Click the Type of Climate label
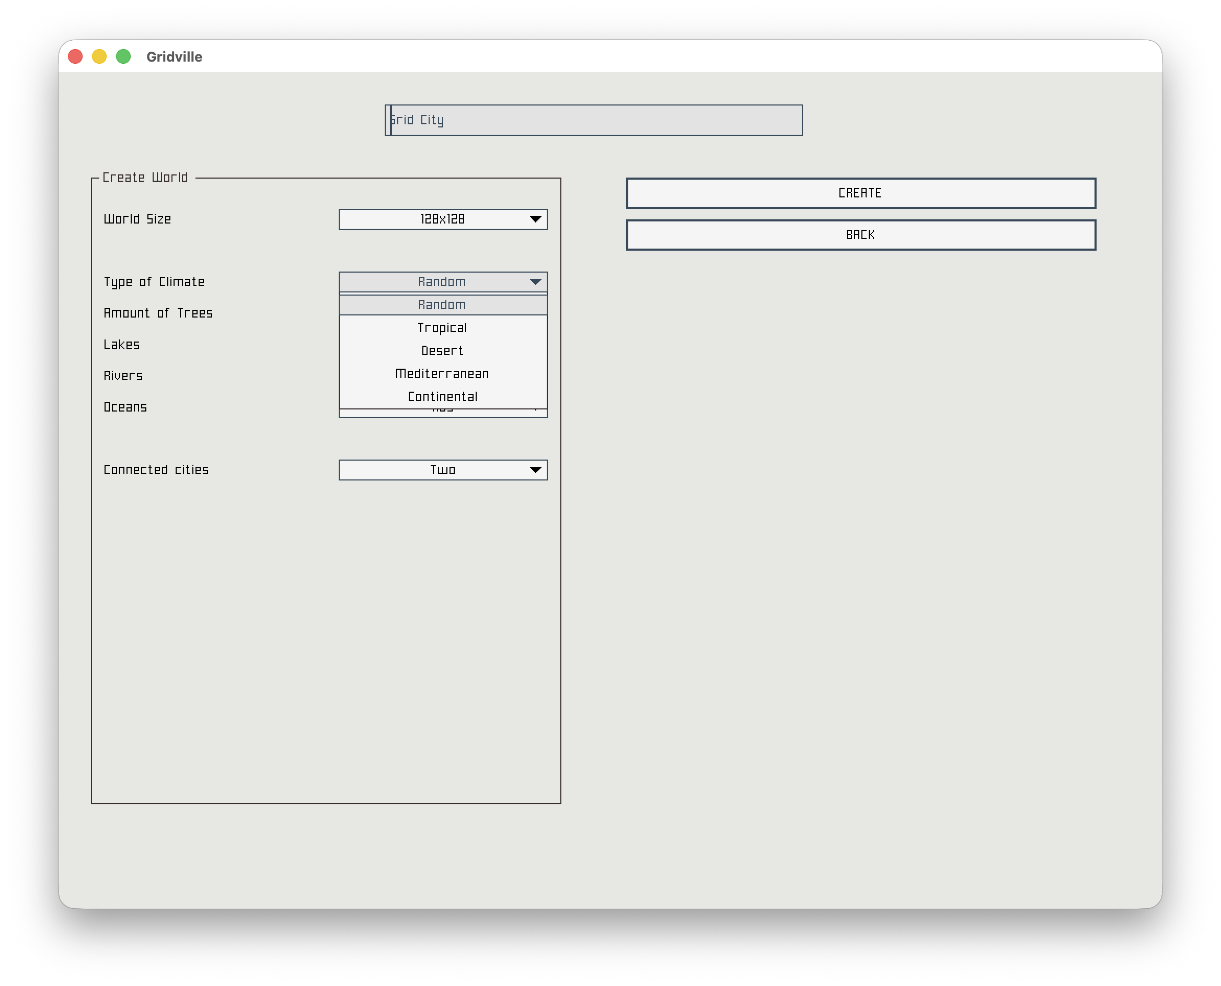The image size is (1221, 986). coord(154,283)
